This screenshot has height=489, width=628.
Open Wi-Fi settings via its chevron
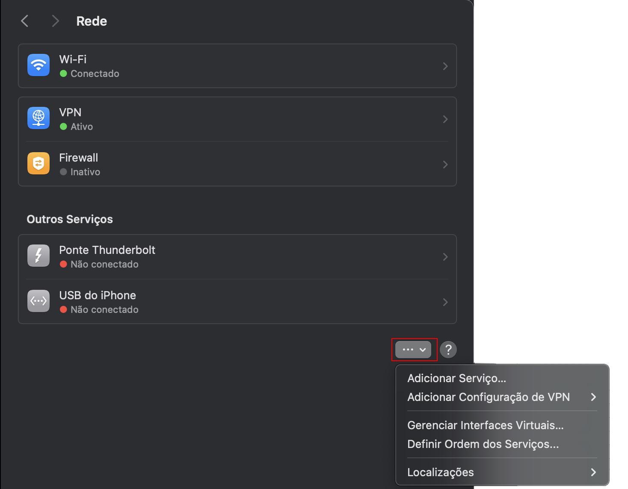pos(445,66)
